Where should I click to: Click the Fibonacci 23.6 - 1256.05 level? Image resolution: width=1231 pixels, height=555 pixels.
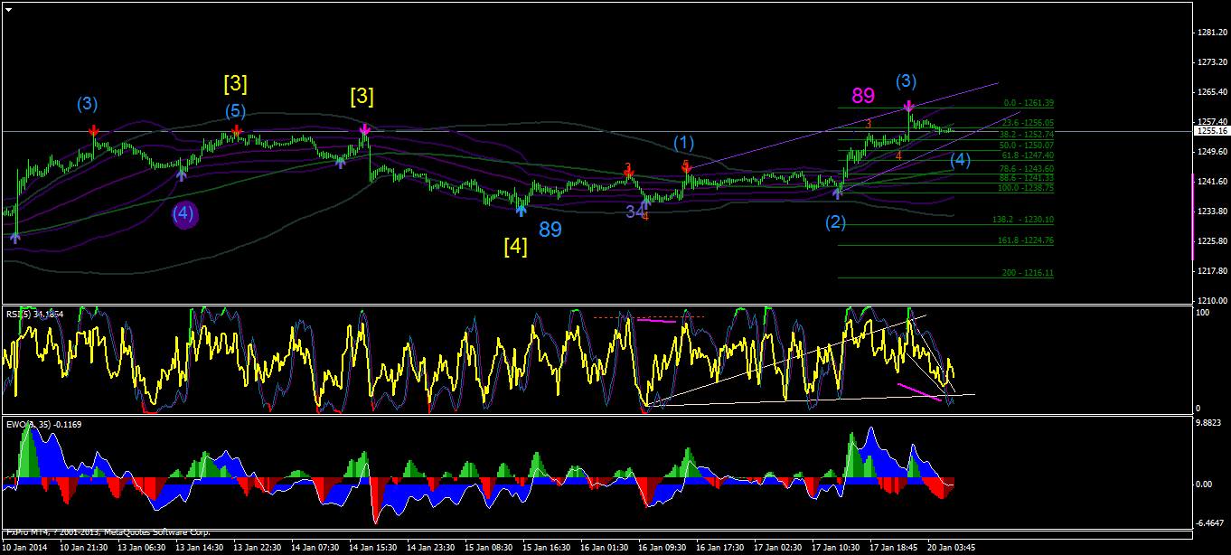tap(1029, 122)
